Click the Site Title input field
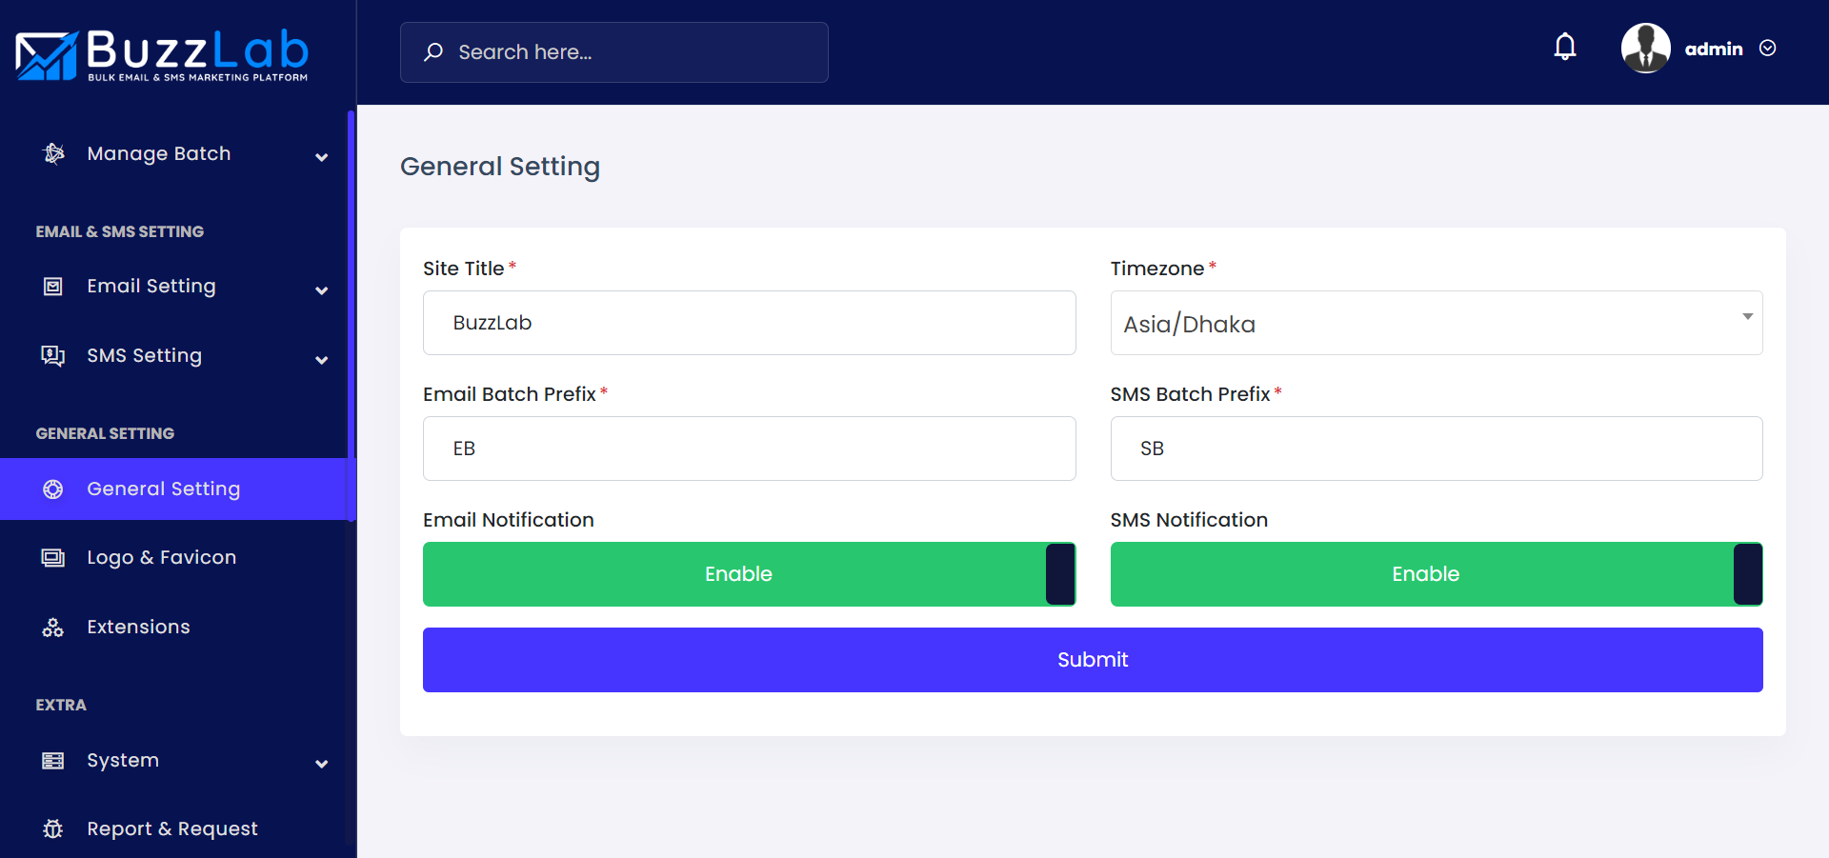Viewport: 1829px width, 858px height. coord(749,324)
